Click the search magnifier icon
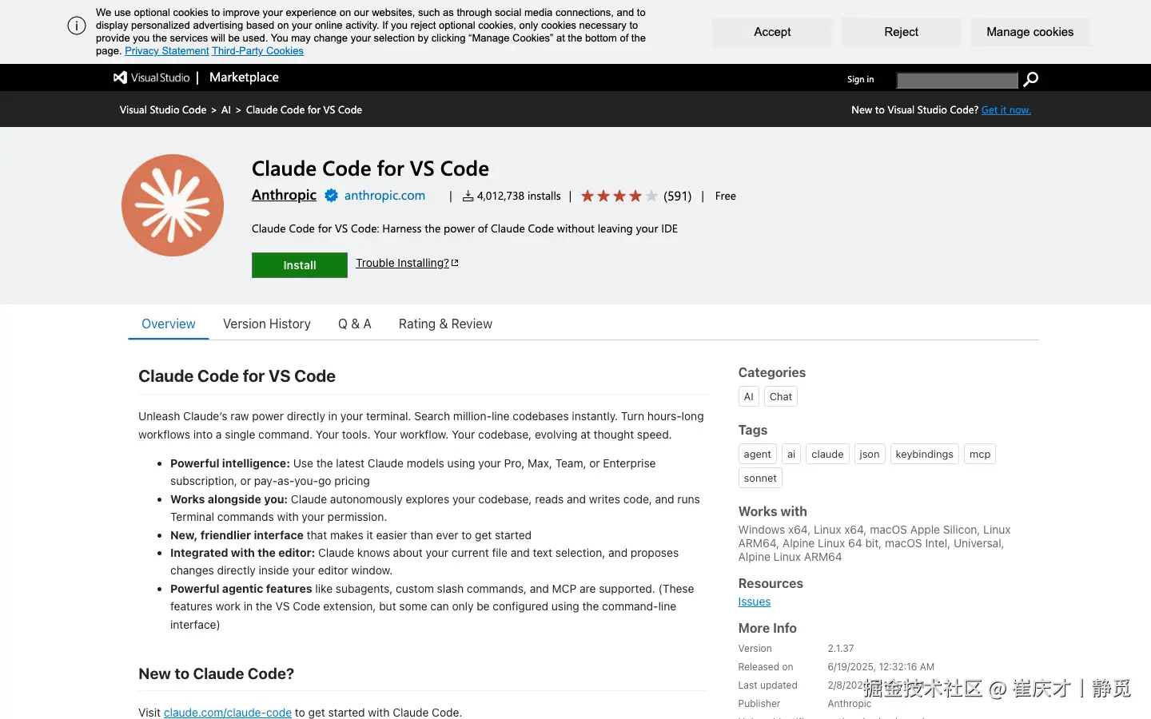Viewport: 1151px width, 719px height. [1030, 78]
